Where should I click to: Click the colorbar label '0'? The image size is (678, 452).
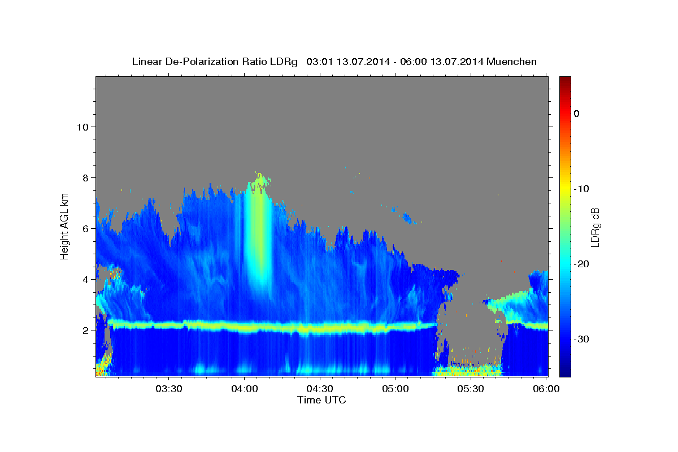point(576,114)
